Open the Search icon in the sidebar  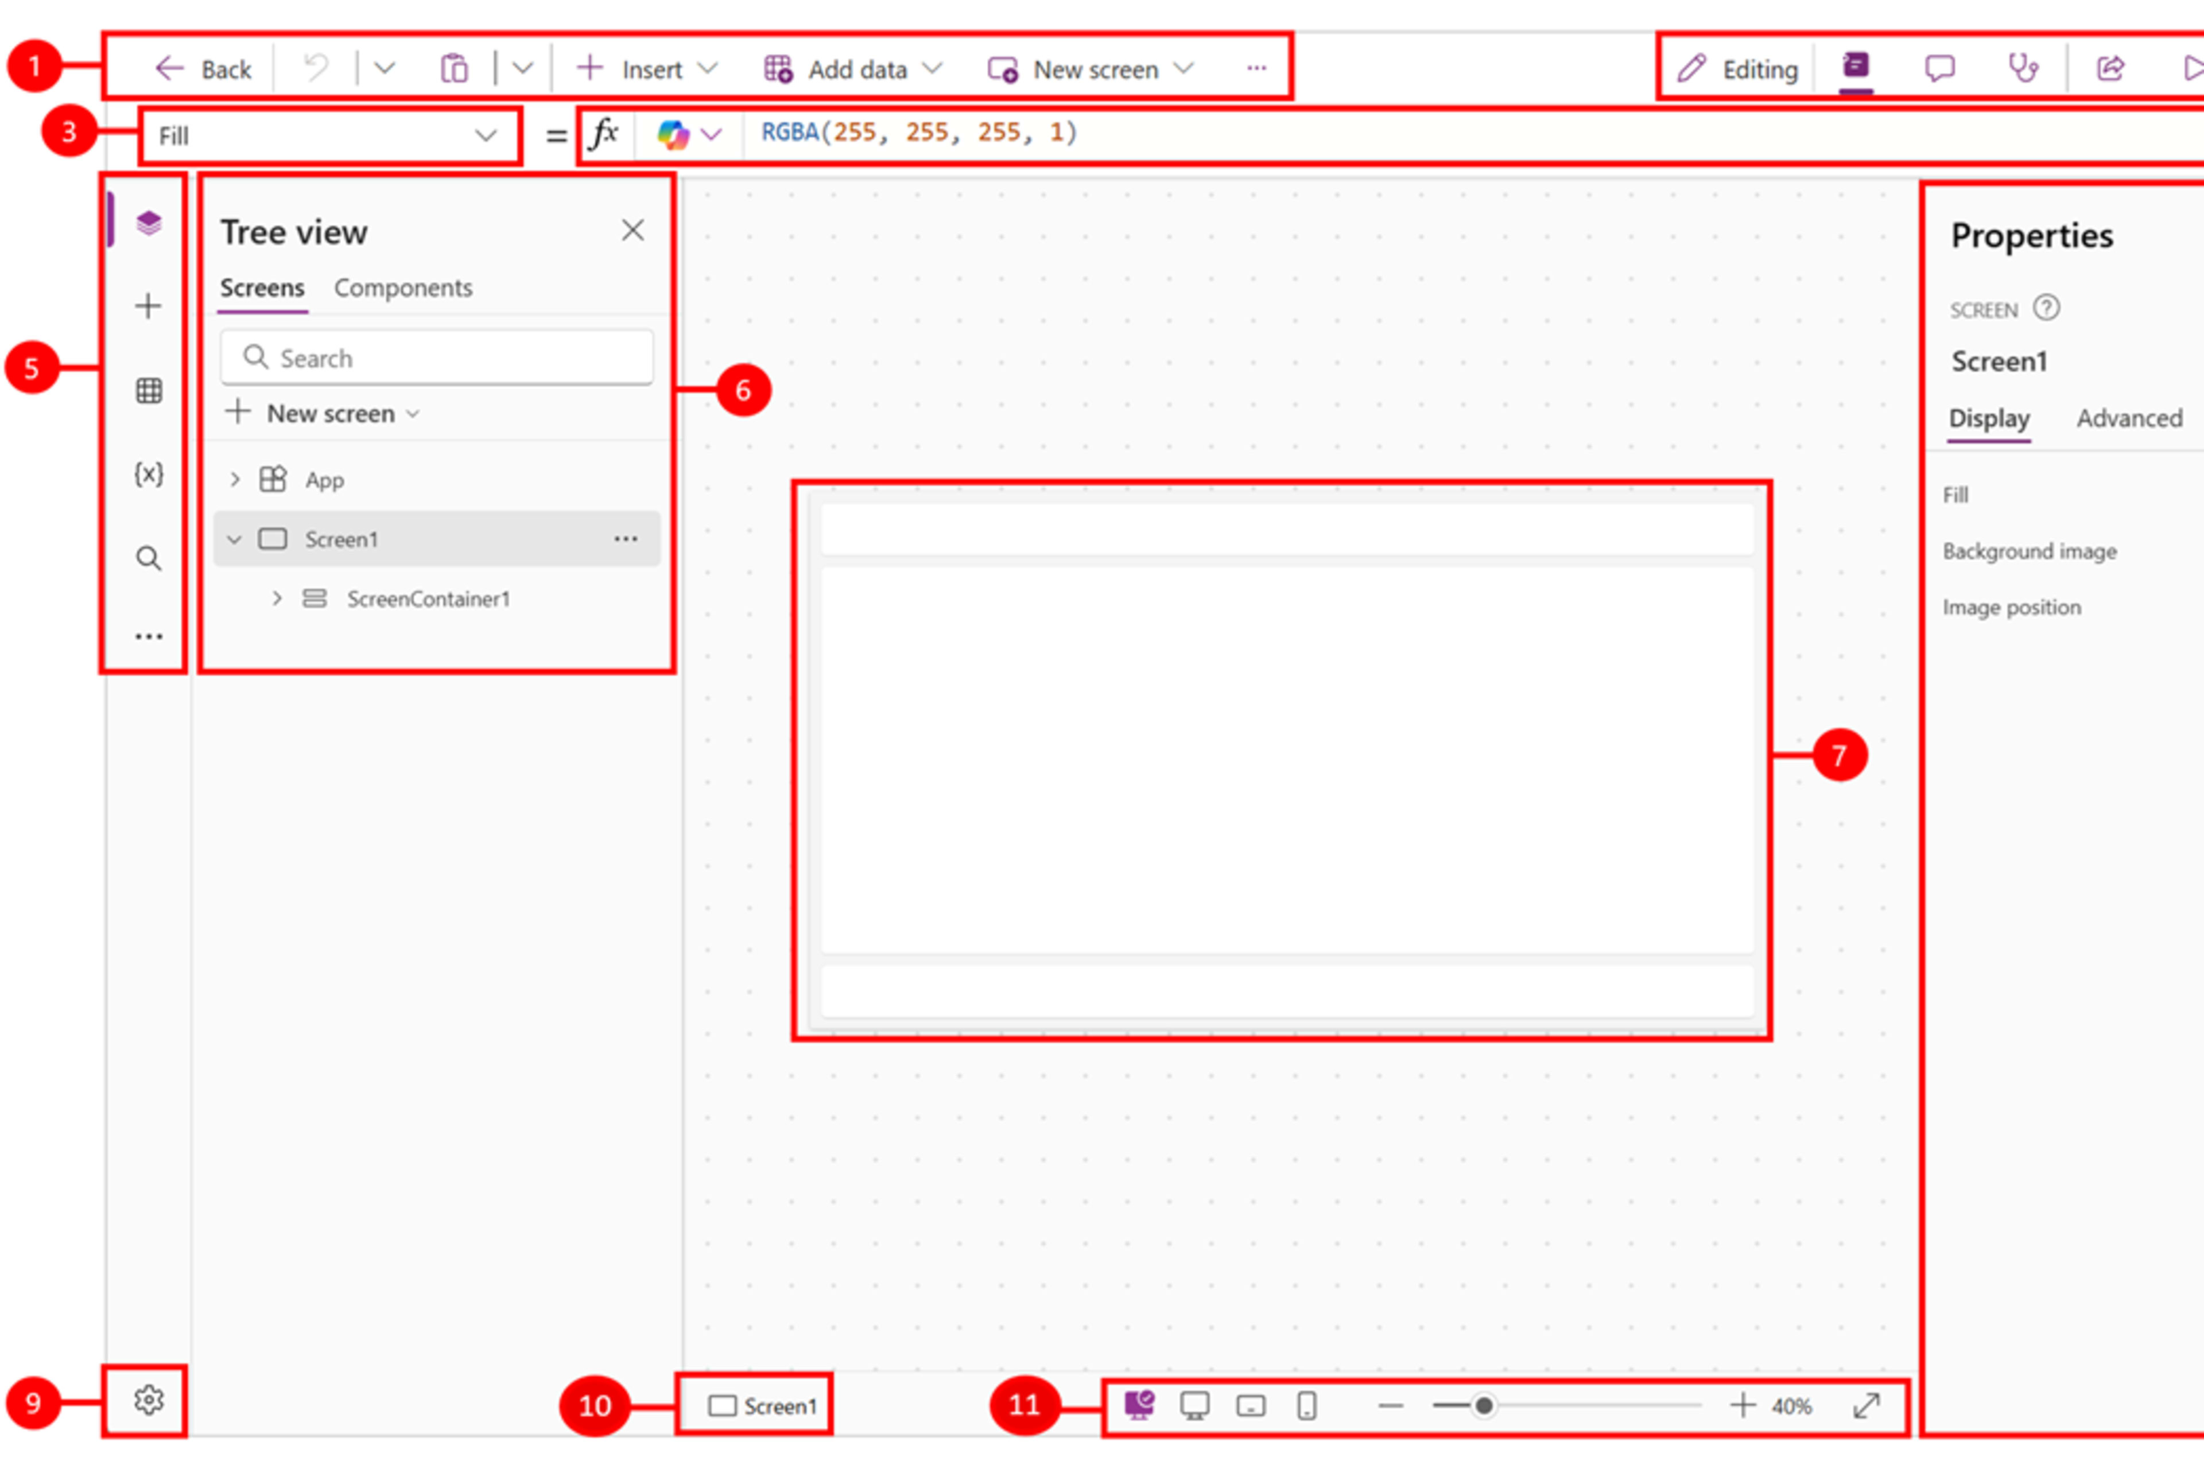pos(148,558)
